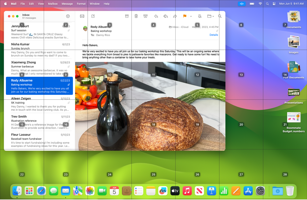Mute notifications for this conversation
Image resolution: width=307 pixels, height=200 pixels.
click(x=200, y=16)
